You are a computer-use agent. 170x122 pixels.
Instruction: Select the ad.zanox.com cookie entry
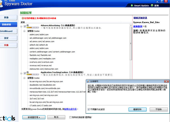click(x=42, y=42)
